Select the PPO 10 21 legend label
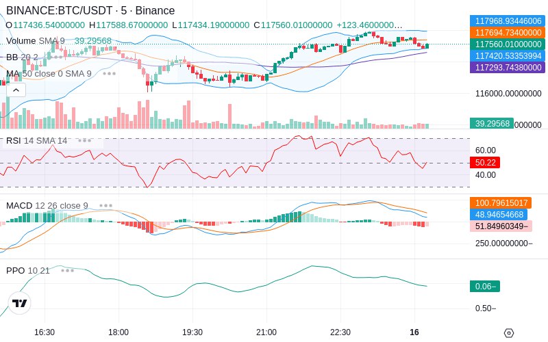This screenshot has width=548, height=342. coord(28,270)
